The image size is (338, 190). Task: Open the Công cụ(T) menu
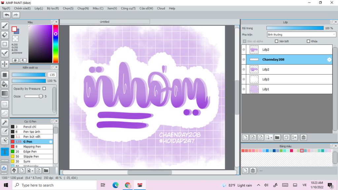[128, 8]
